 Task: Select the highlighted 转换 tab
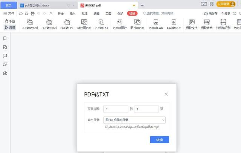132,14
